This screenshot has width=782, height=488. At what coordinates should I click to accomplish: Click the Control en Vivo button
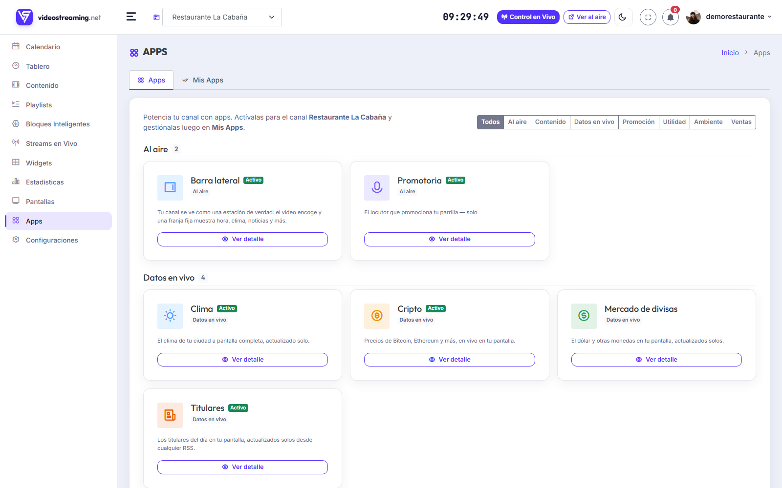tap(528, 17)
